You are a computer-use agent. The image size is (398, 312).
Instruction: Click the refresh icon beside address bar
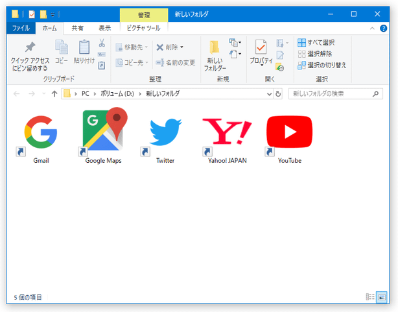click(x=278, y=94)
